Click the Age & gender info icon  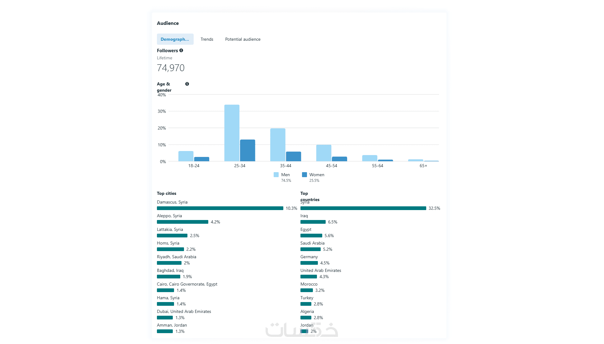coord(187,84)
